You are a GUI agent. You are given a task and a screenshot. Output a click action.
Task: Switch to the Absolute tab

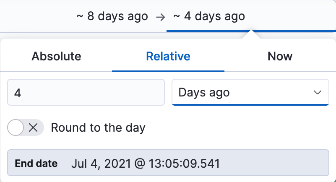[56, 56]
